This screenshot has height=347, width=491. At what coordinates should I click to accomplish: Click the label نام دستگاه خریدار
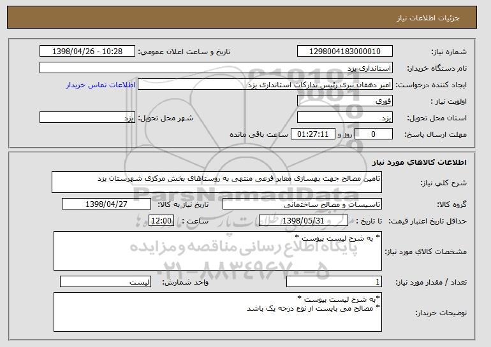pos(437,69)
